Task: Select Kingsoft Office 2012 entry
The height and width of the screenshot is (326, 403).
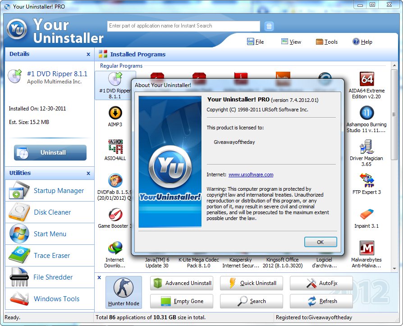Action: click(283, 262)
